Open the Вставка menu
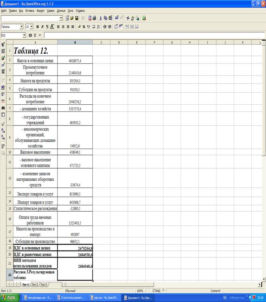The height and width of the screenshot is (302, 266). (x=30, y=11)
